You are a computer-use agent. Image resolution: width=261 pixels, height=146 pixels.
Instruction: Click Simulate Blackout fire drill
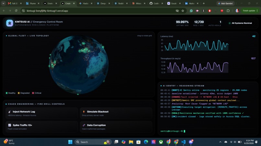(x=116, y=113)
